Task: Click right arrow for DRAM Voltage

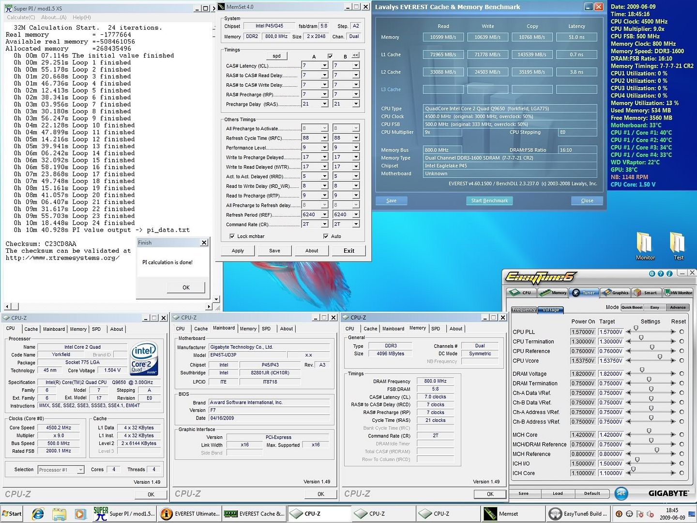Action: click(673, 374)
